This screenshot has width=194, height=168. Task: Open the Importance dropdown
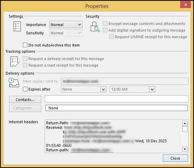tap(66, 25)
